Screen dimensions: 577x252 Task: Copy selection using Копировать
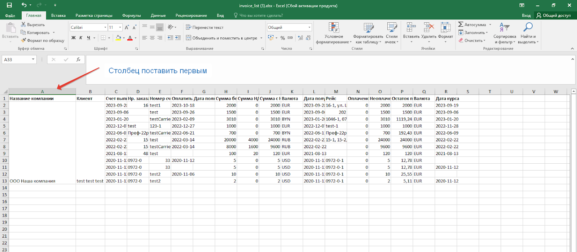click(35, 32)
